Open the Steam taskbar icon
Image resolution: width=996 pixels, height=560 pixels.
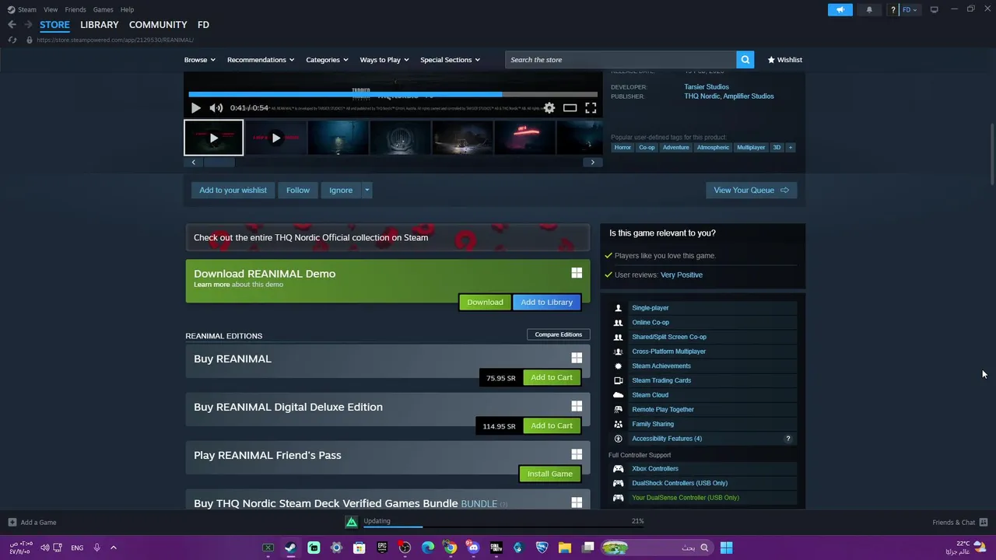290,548
